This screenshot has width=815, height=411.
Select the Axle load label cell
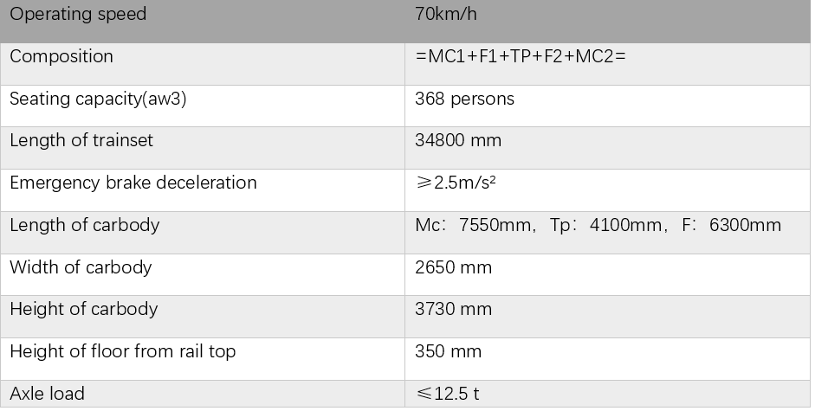point(203,394)
